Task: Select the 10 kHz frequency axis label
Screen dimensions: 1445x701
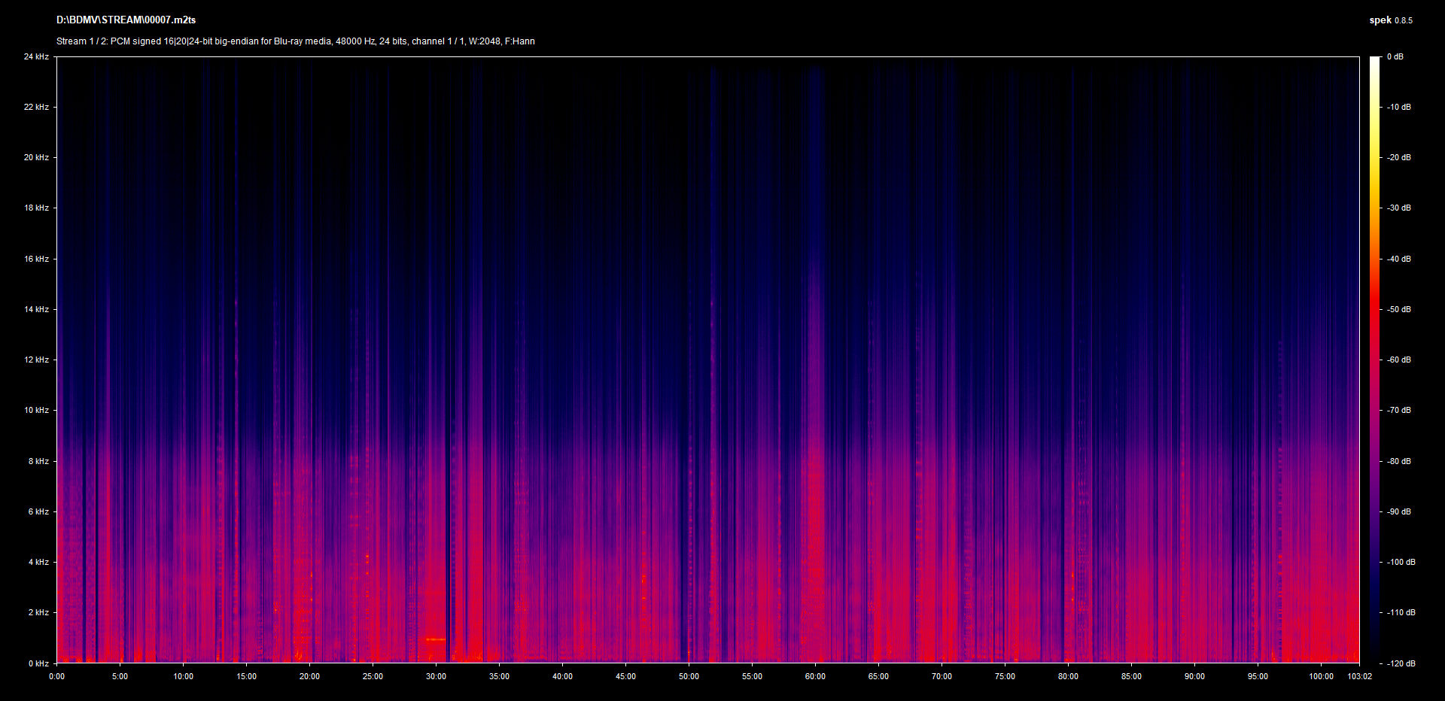Action: click(36, 410)
